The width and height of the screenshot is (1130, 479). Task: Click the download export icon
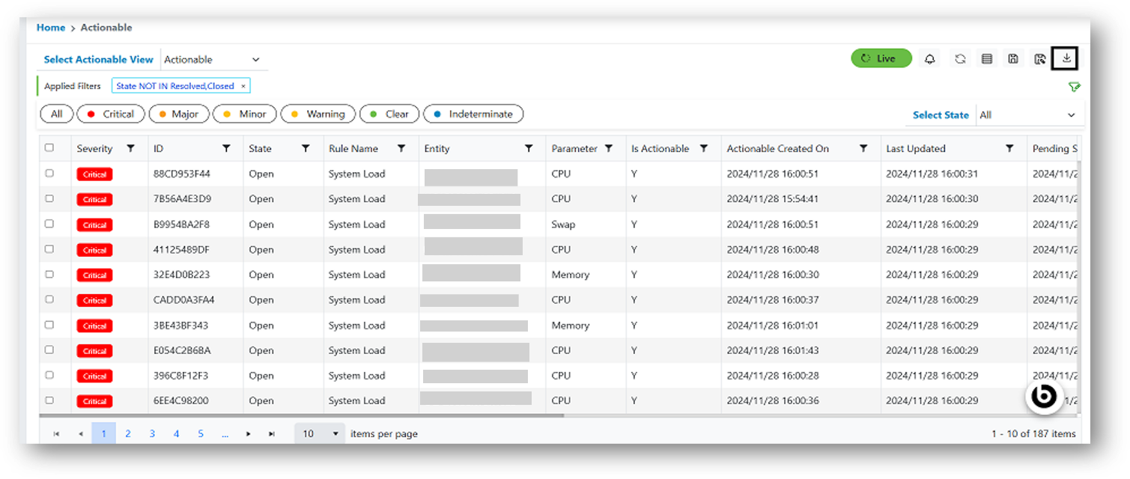point(1066,58)
